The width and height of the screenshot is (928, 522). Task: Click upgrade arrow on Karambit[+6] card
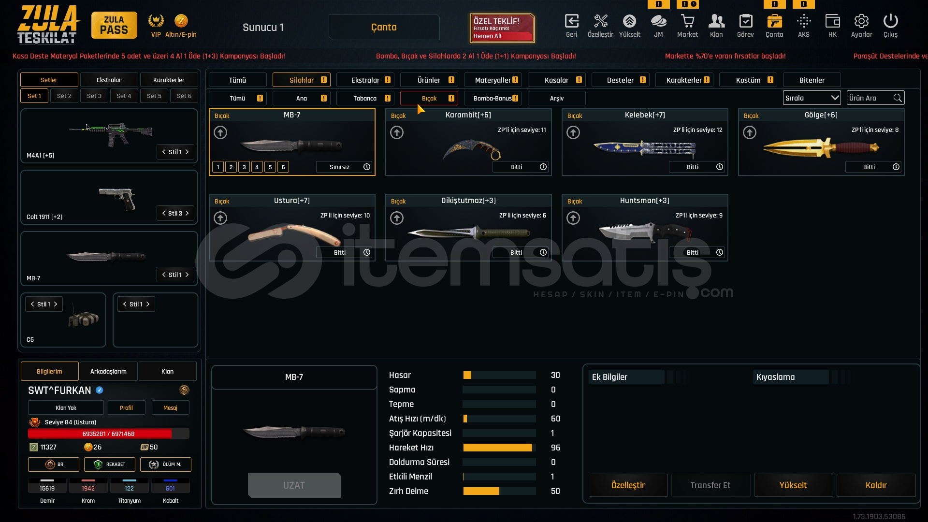(397, 132)
